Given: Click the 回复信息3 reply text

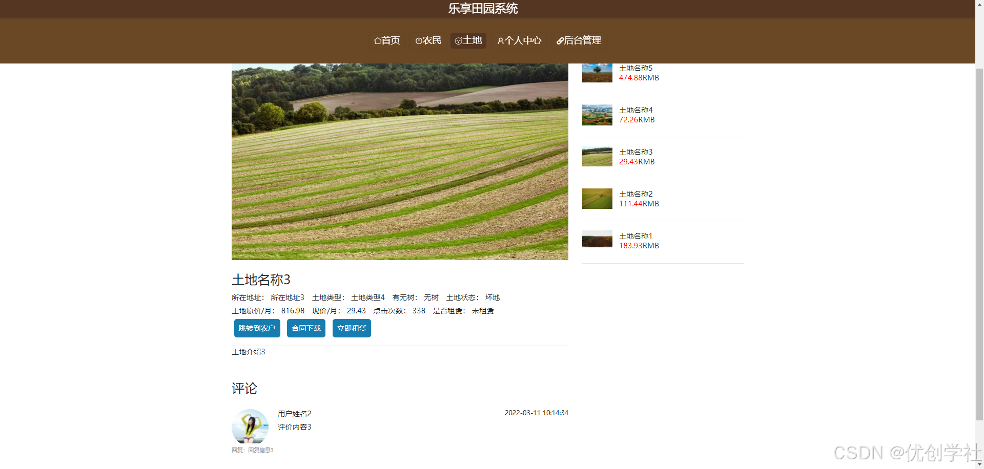Looking at the screenshot, I should 261,450.
